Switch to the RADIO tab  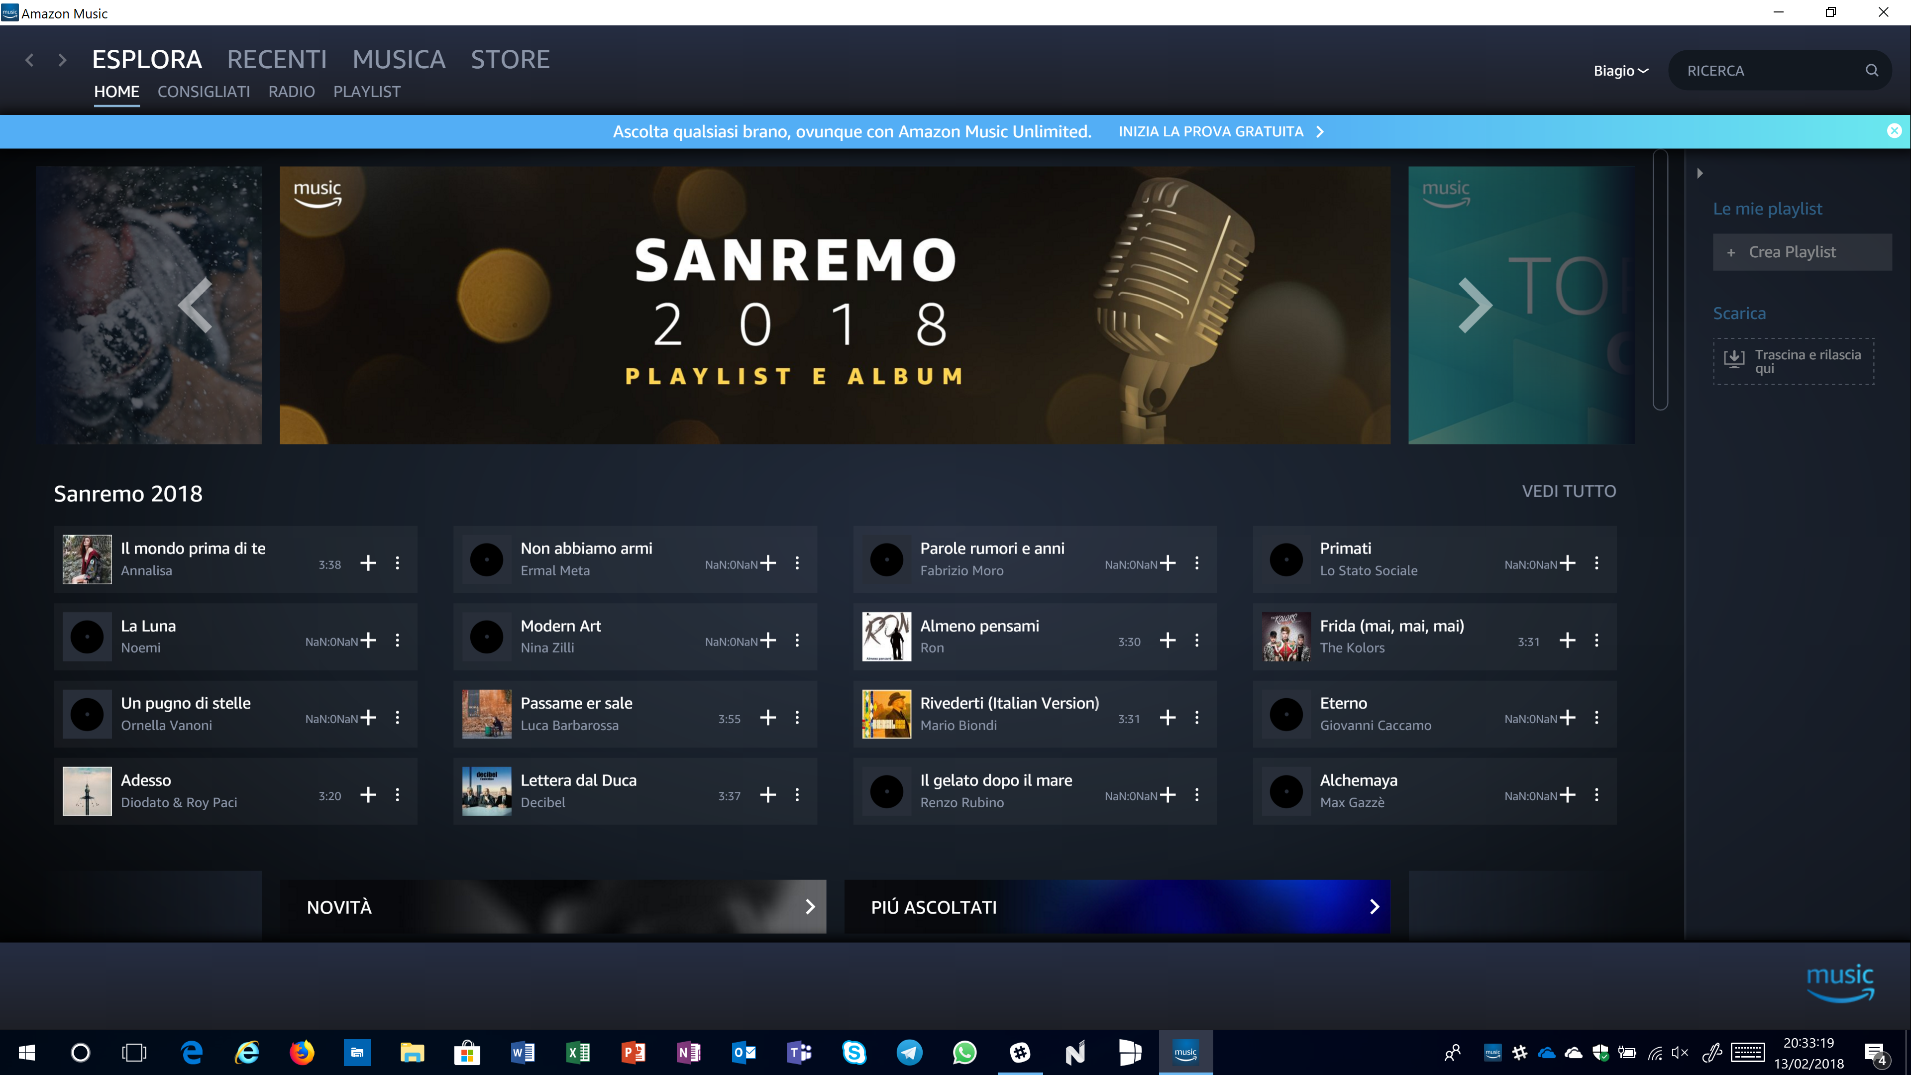click(292, 91)
